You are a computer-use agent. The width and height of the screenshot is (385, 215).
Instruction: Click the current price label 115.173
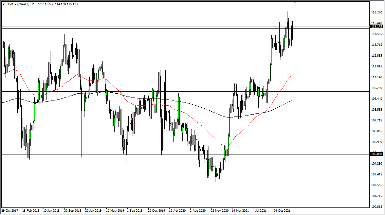pos(376,27)
